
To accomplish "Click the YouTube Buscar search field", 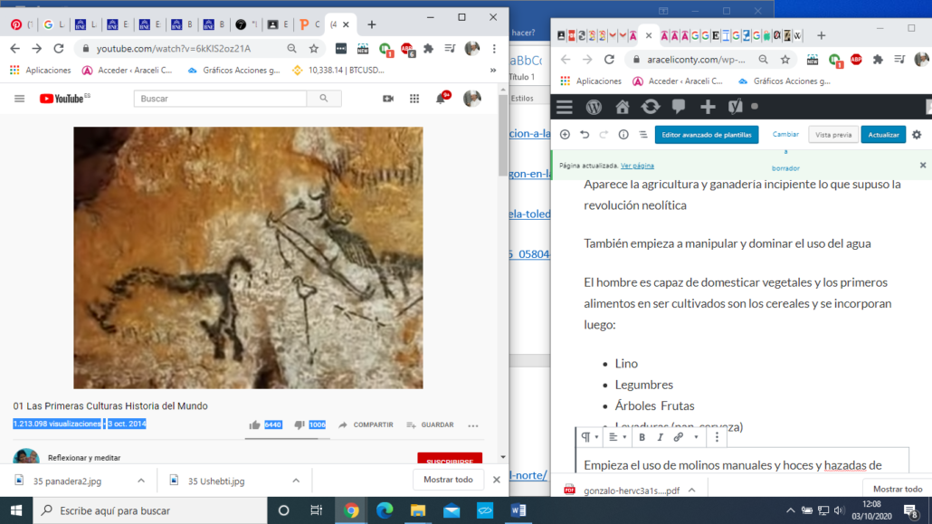I will tap(221, 99).
